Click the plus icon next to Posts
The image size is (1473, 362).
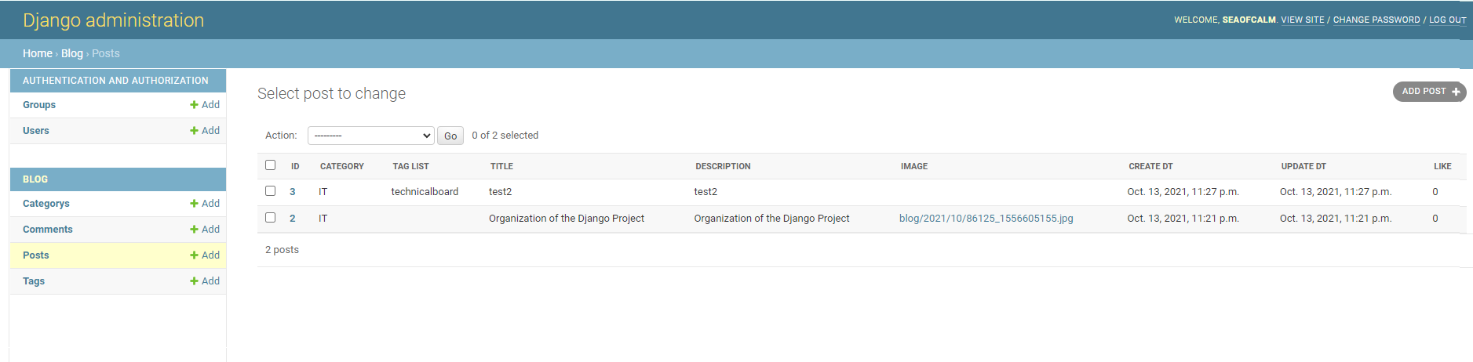tap(194, 255)
